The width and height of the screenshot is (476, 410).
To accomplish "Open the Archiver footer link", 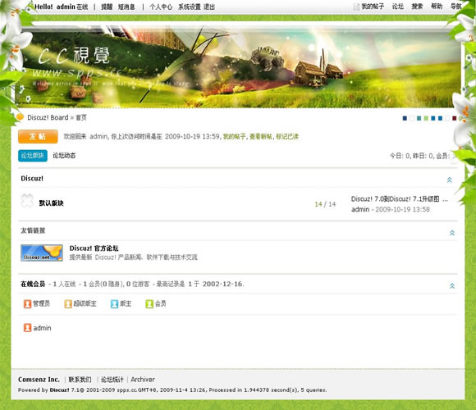I will click(x=143, y=380).
